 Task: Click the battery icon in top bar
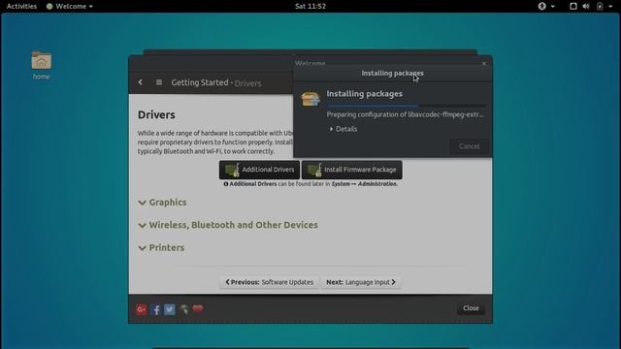tap(600, 6)
